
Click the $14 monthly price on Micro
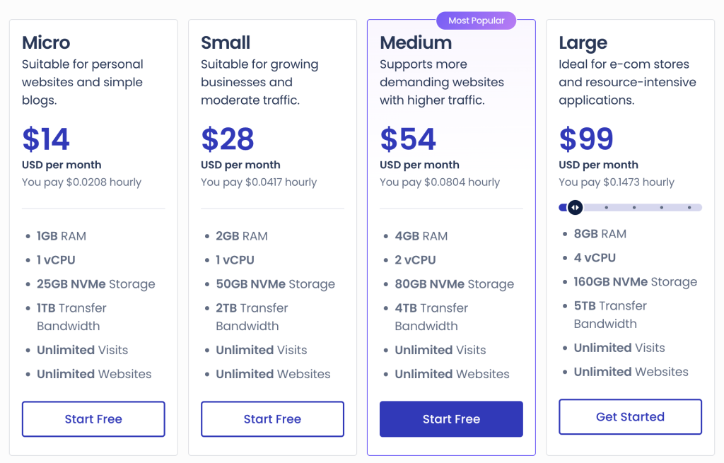tap(45, 139)
